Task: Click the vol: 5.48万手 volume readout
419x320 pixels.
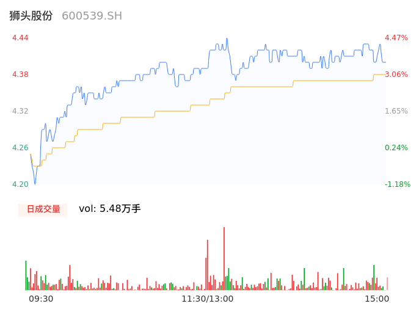Action: pyautogui.click(x=110, y=209)
